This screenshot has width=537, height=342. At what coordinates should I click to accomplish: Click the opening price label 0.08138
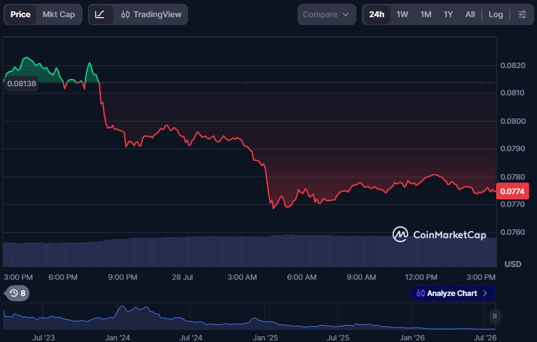click(x=21, y=84)
